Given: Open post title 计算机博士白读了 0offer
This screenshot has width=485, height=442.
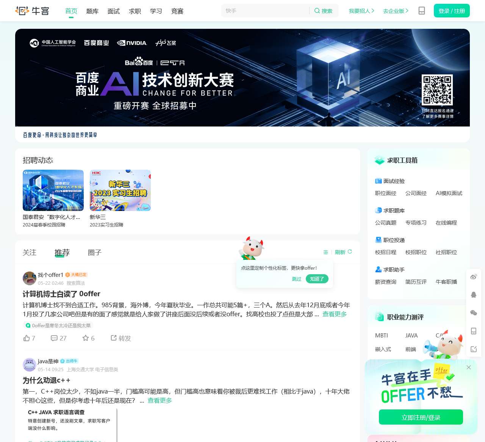Looking at the screenshot, I should click(x=61, y=294).
